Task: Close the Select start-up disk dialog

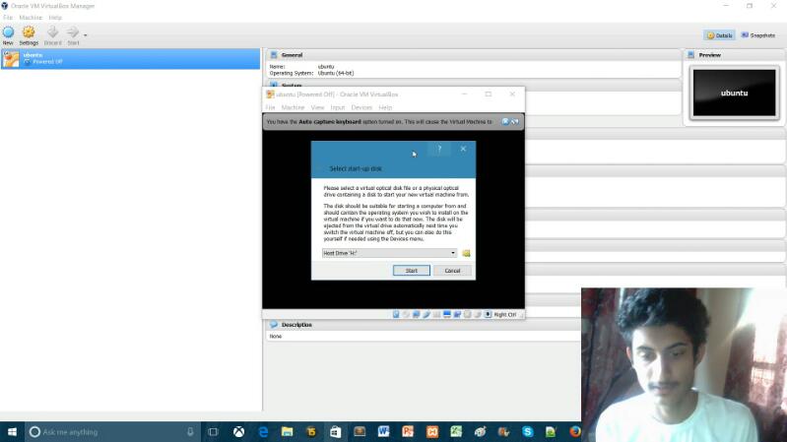Action: (463, 149)
